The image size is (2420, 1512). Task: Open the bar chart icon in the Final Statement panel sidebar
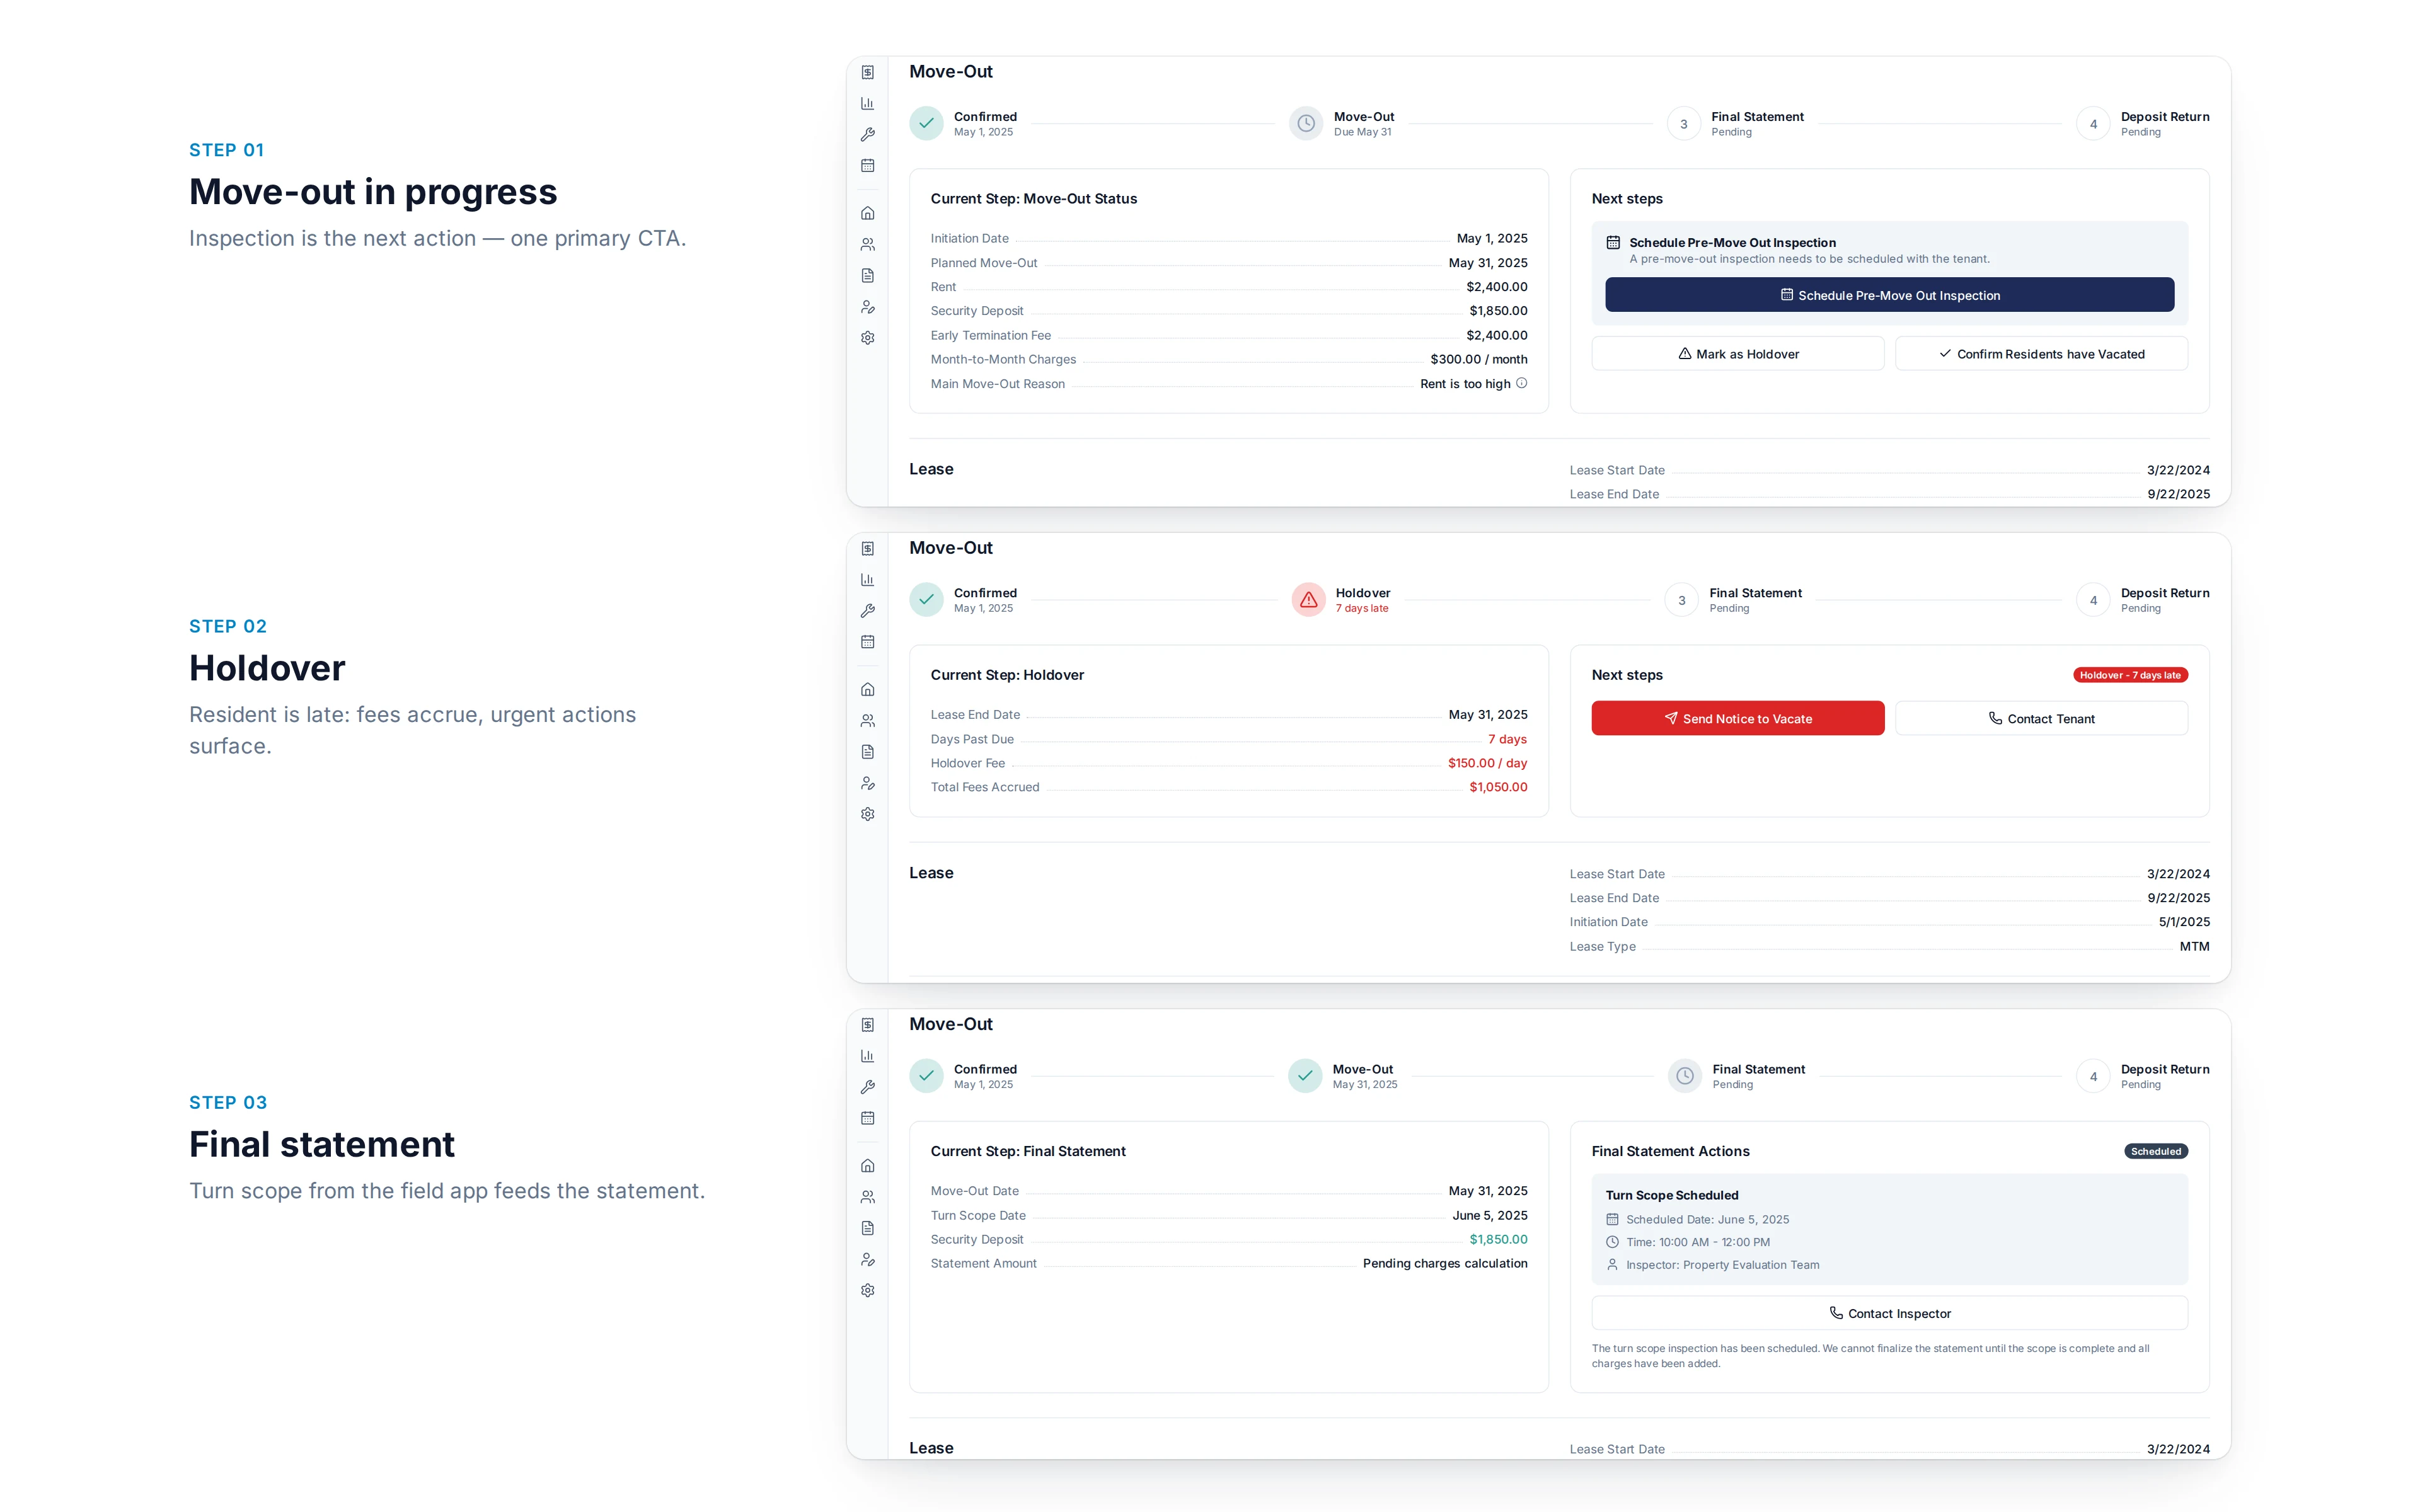867,1056
